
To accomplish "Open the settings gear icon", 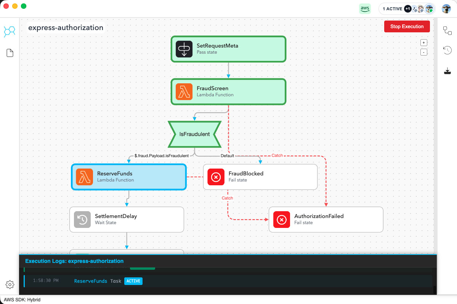I will [10, 285].
